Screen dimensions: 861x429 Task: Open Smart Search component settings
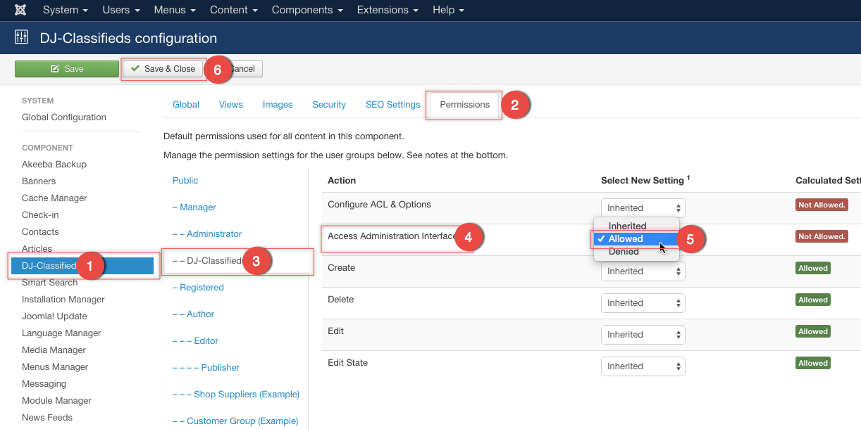50,283
